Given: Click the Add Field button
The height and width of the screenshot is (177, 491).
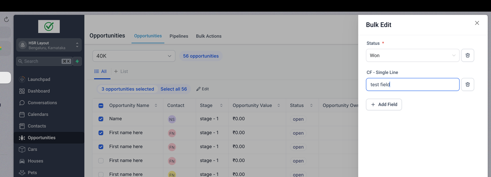Looking at the screenshot, I should (384, 105).
